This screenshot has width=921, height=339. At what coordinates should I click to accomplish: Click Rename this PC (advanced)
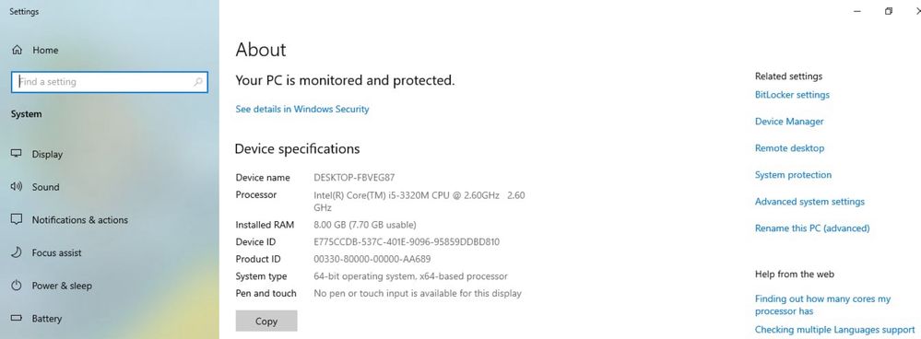811,228
